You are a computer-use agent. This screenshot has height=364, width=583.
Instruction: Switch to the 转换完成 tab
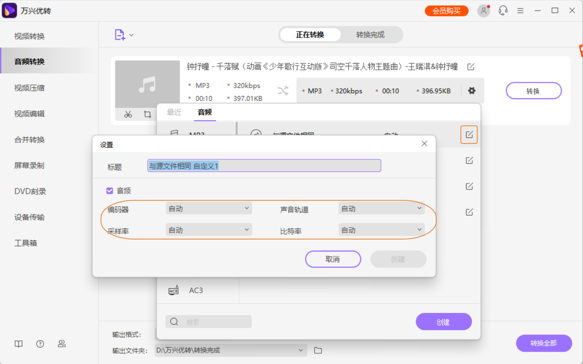point(370,35)
